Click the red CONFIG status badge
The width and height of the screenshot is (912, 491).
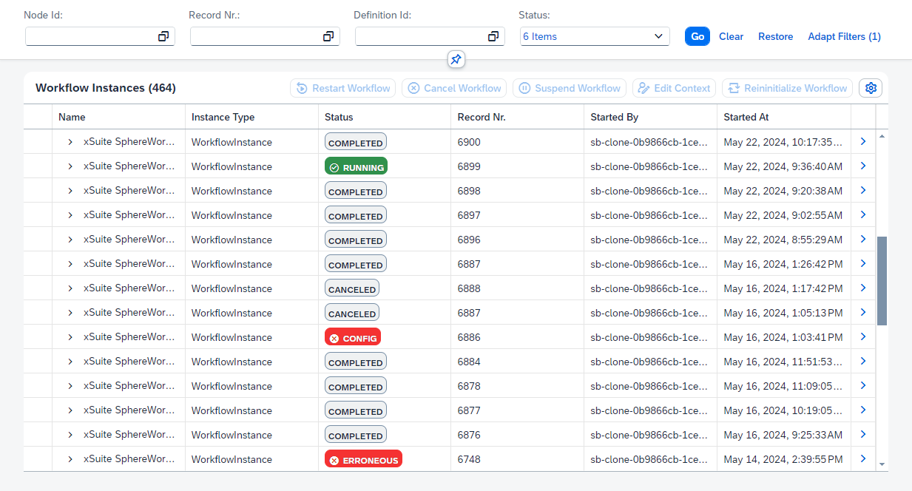(x=353, y=336)
